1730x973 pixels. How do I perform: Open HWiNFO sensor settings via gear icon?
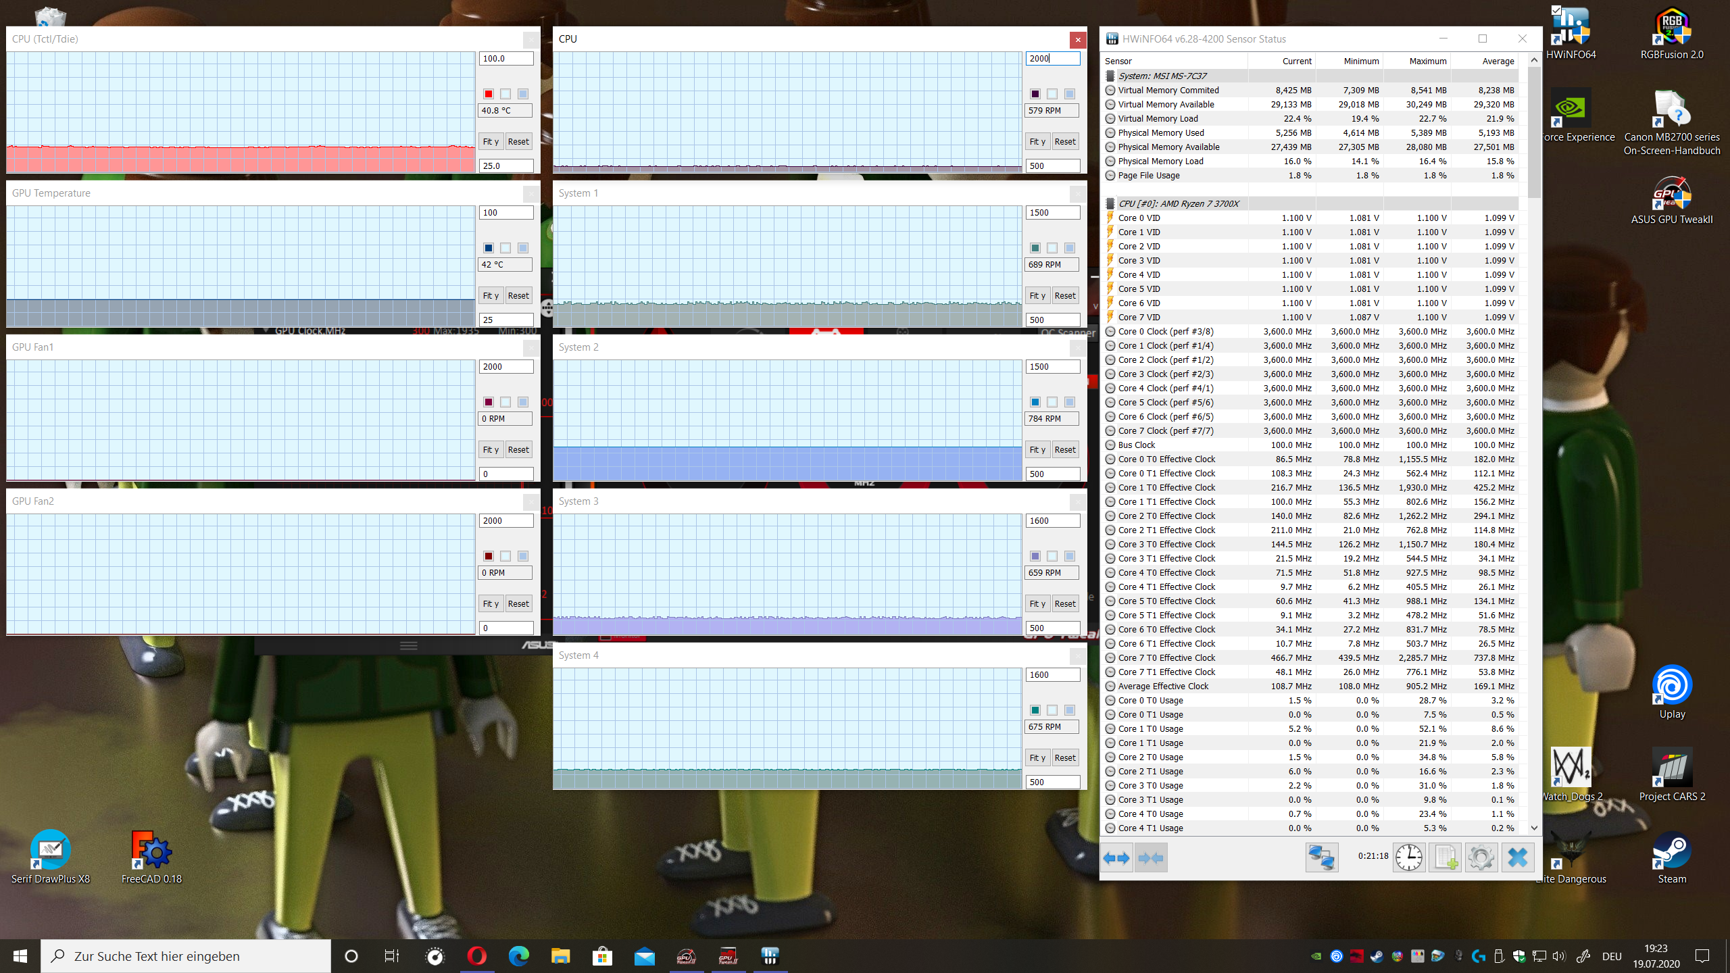tap(1481, 857)
